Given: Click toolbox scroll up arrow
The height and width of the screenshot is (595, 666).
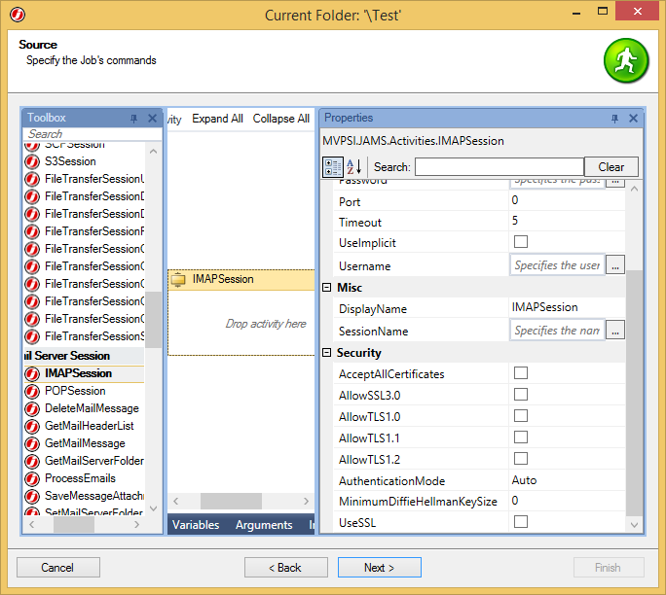Looking at the screenshot, I should point(153,152).
